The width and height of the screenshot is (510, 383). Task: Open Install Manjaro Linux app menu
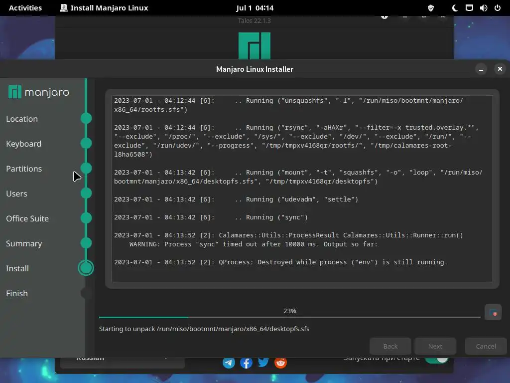click(104, 8)
